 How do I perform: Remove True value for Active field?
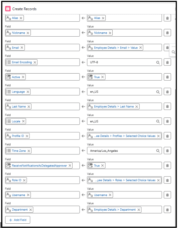(102, 77)
